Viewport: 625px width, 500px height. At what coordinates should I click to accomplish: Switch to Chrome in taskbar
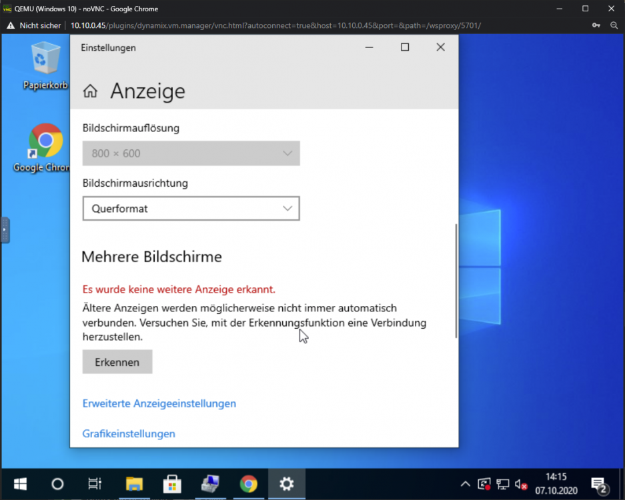(248, 484)
